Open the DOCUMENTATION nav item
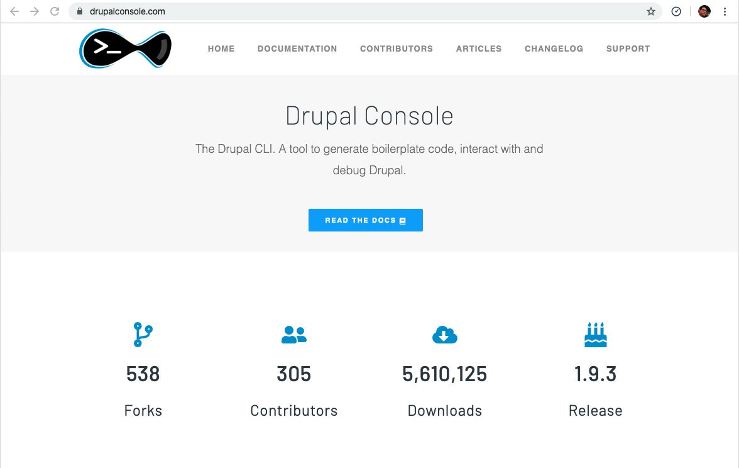The image size is (739, 468). [297, 48]
